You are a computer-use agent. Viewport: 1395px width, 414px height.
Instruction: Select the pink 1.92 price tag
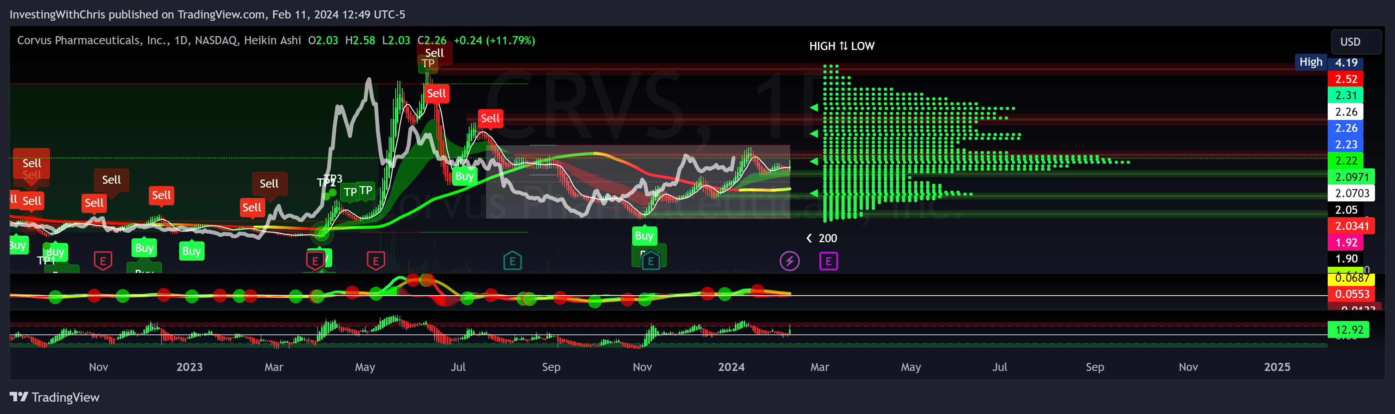pyautogui.click(x=1346, y=243)
